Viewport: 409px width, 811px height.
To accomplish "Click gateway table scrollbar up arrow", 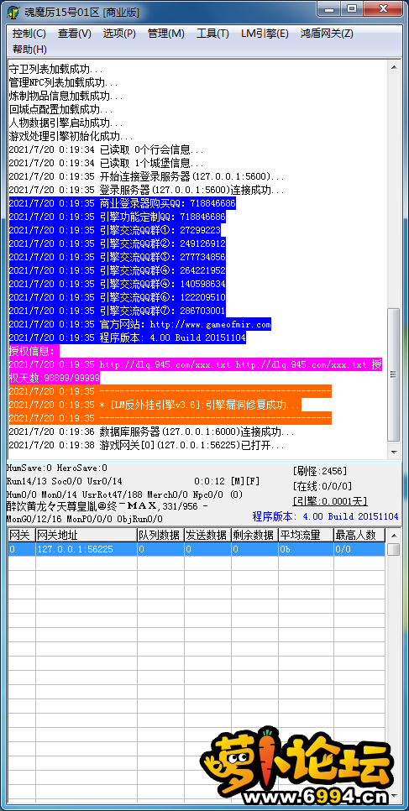I will [x=394, y=535].
